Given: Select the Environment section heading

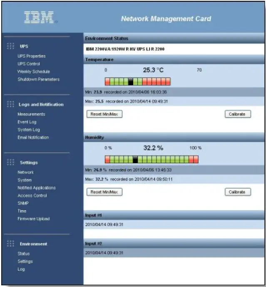Looking at the screenshot, I should (x=34, y=244).
